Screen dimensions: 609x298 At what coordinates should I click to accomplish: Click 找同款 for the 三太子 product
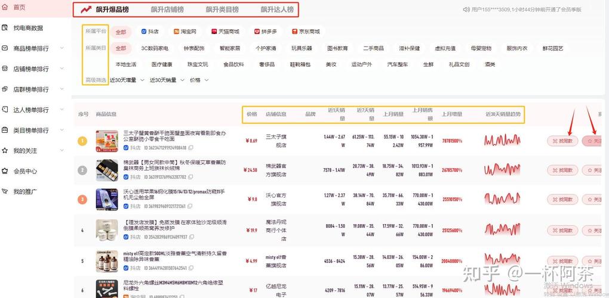click(x=562, y=141)
